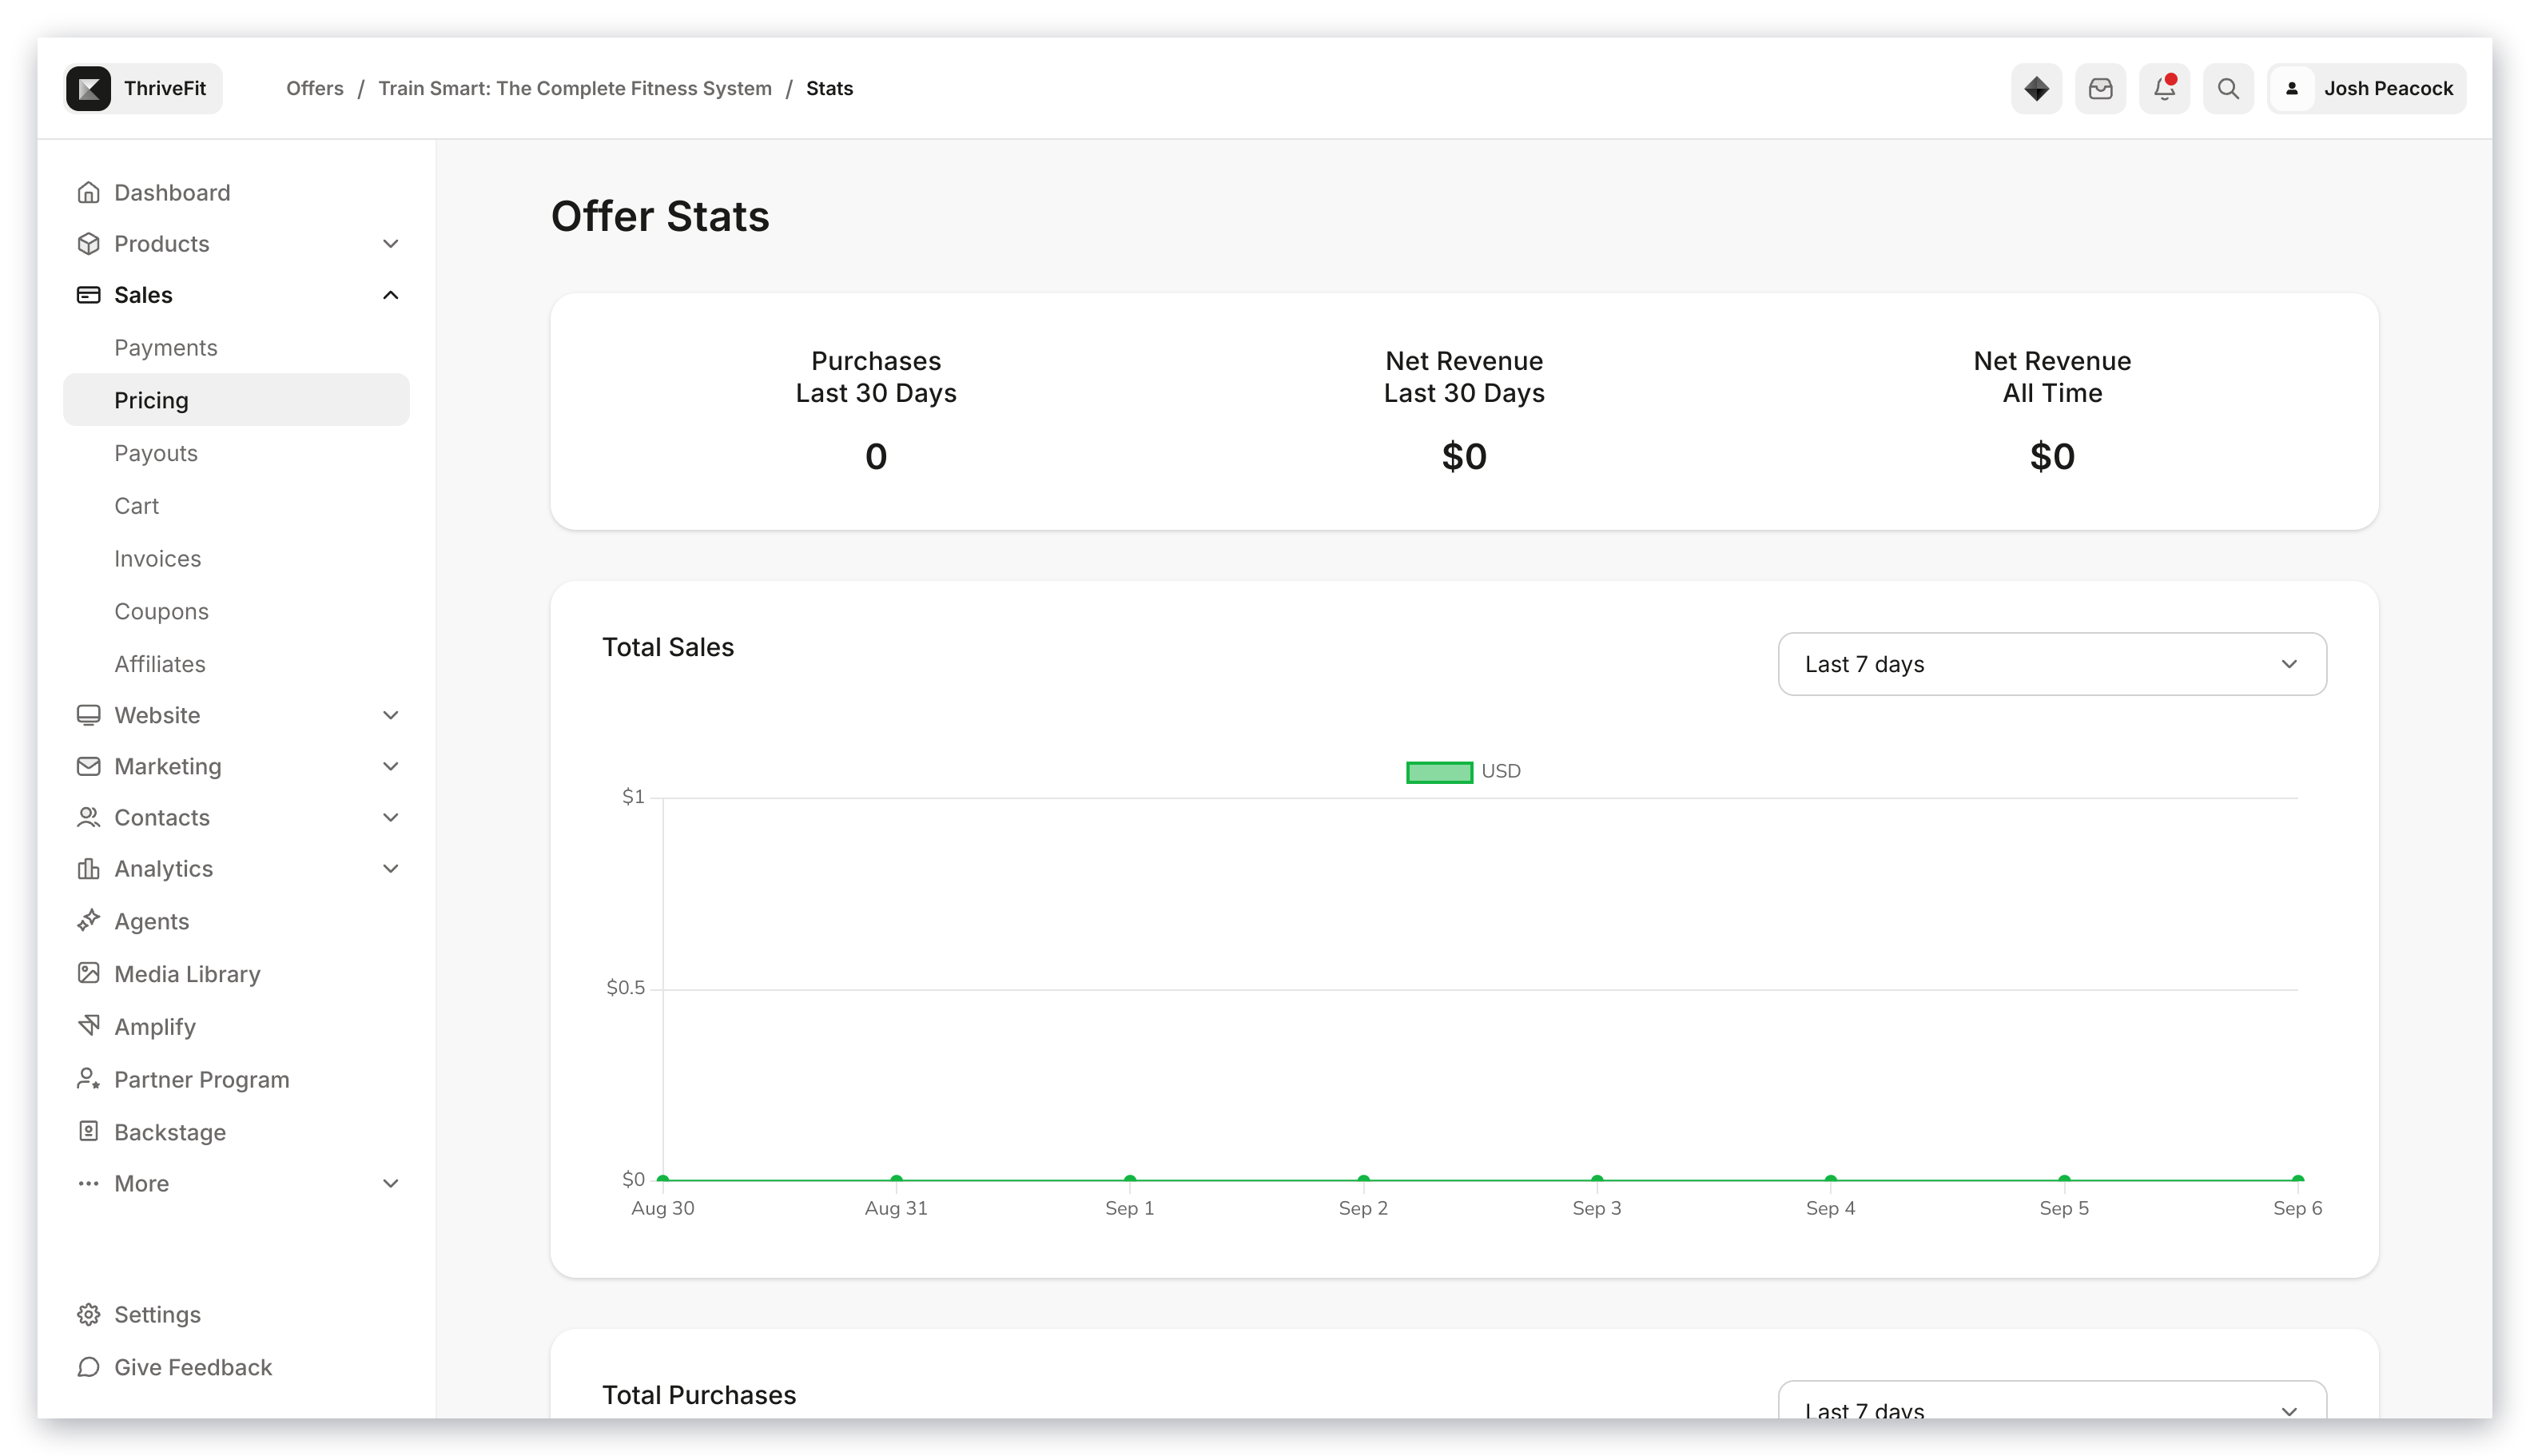Click the Agents sparkle icon

coord(88,920)
